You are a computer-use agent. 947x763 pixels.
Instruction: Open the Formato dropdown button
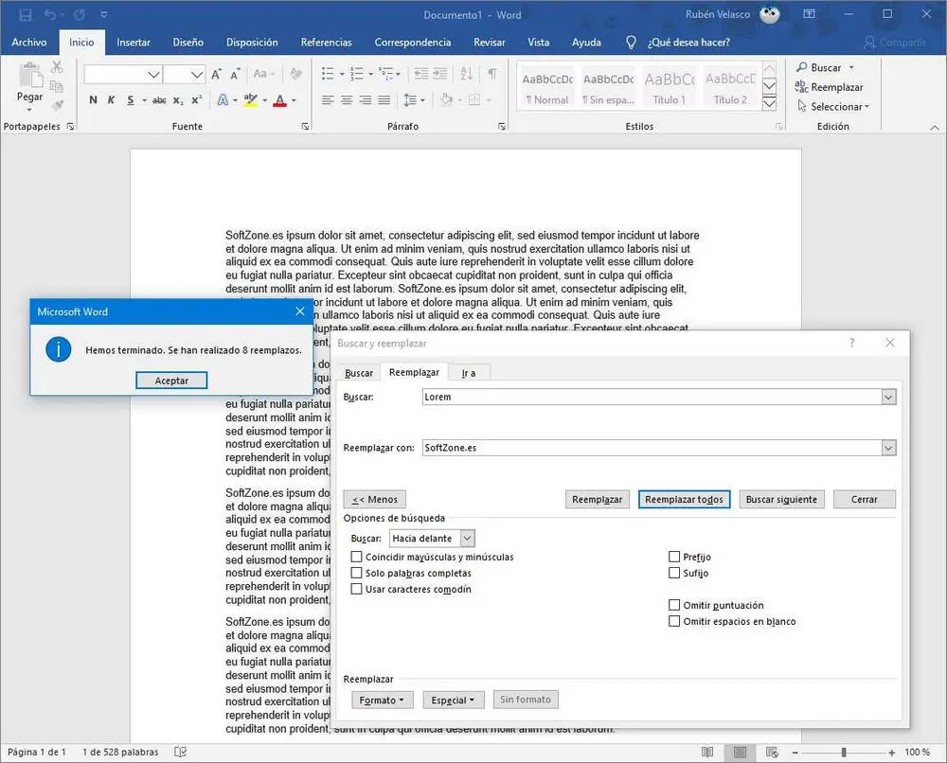[x=382, y=700]
